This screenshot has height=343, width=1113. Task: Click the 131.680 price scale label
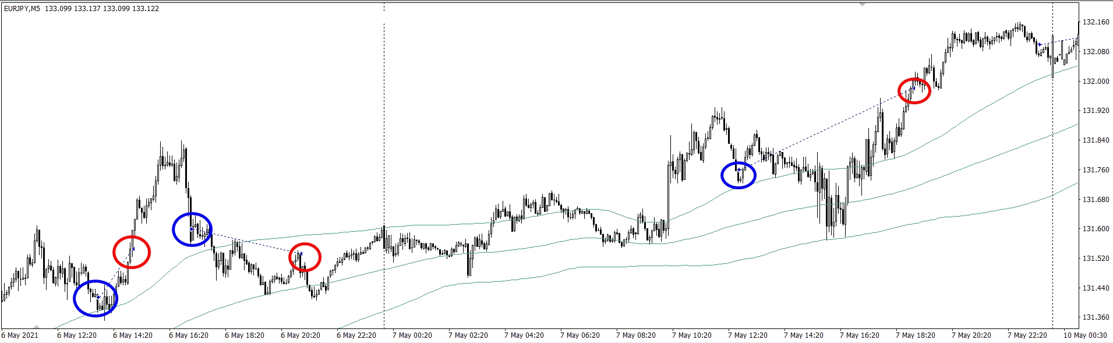pyautogui.click(x=1096, y=200)
